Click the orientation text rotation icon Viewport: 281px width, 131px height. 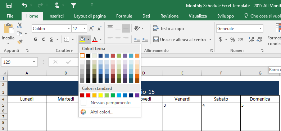point(137,28)
